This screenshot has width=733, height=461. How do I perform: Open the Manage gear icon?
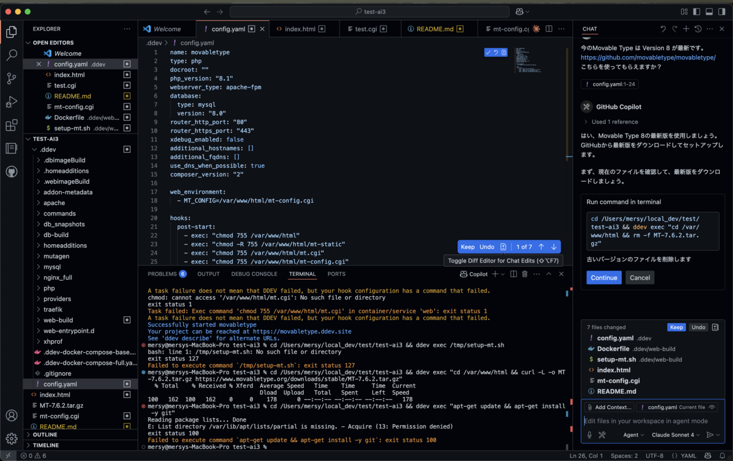click(x=11, y=438)
